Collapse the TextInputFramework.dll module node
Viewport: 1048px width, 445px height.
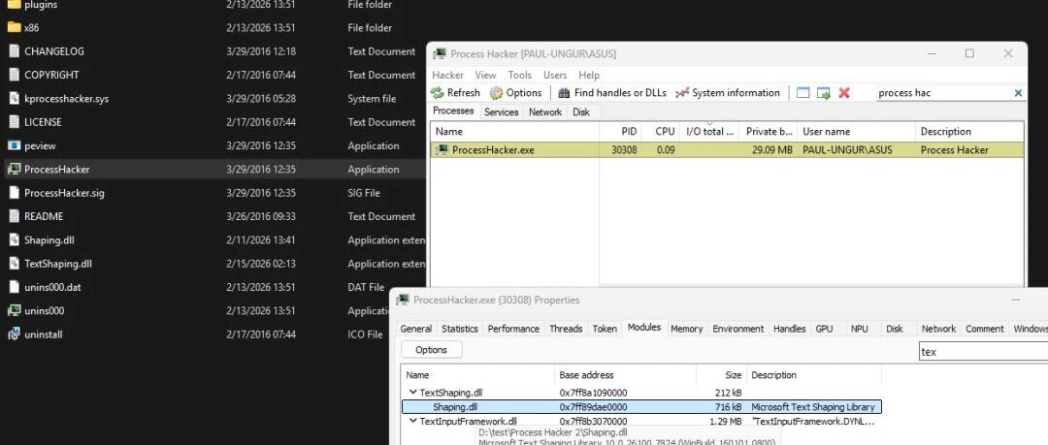click(412, 422)
